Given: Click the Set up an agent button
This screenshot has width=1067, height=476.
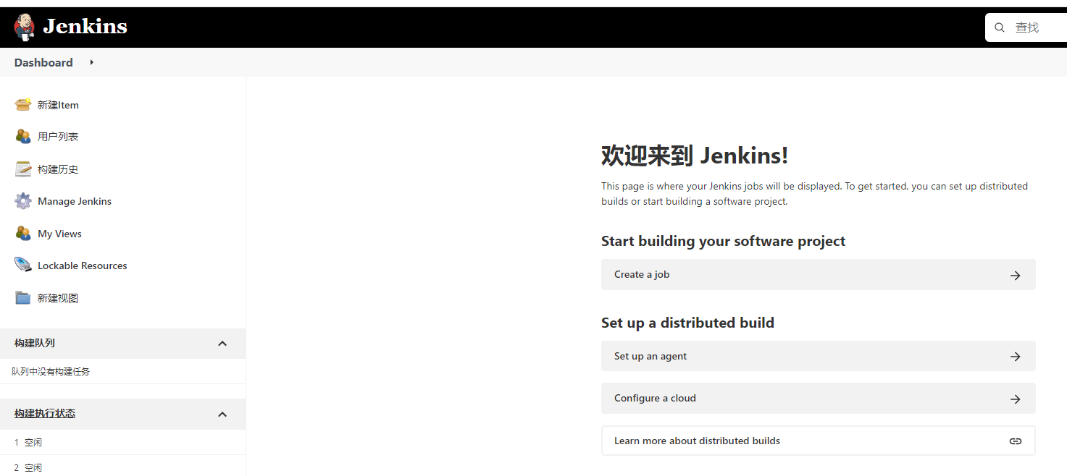Looking at the screenshot, I should (x=819, y=356).
